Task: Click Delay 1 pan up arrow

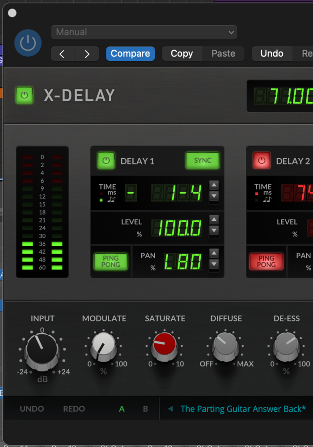Action: pyautogui.click(x=214, y=253)
